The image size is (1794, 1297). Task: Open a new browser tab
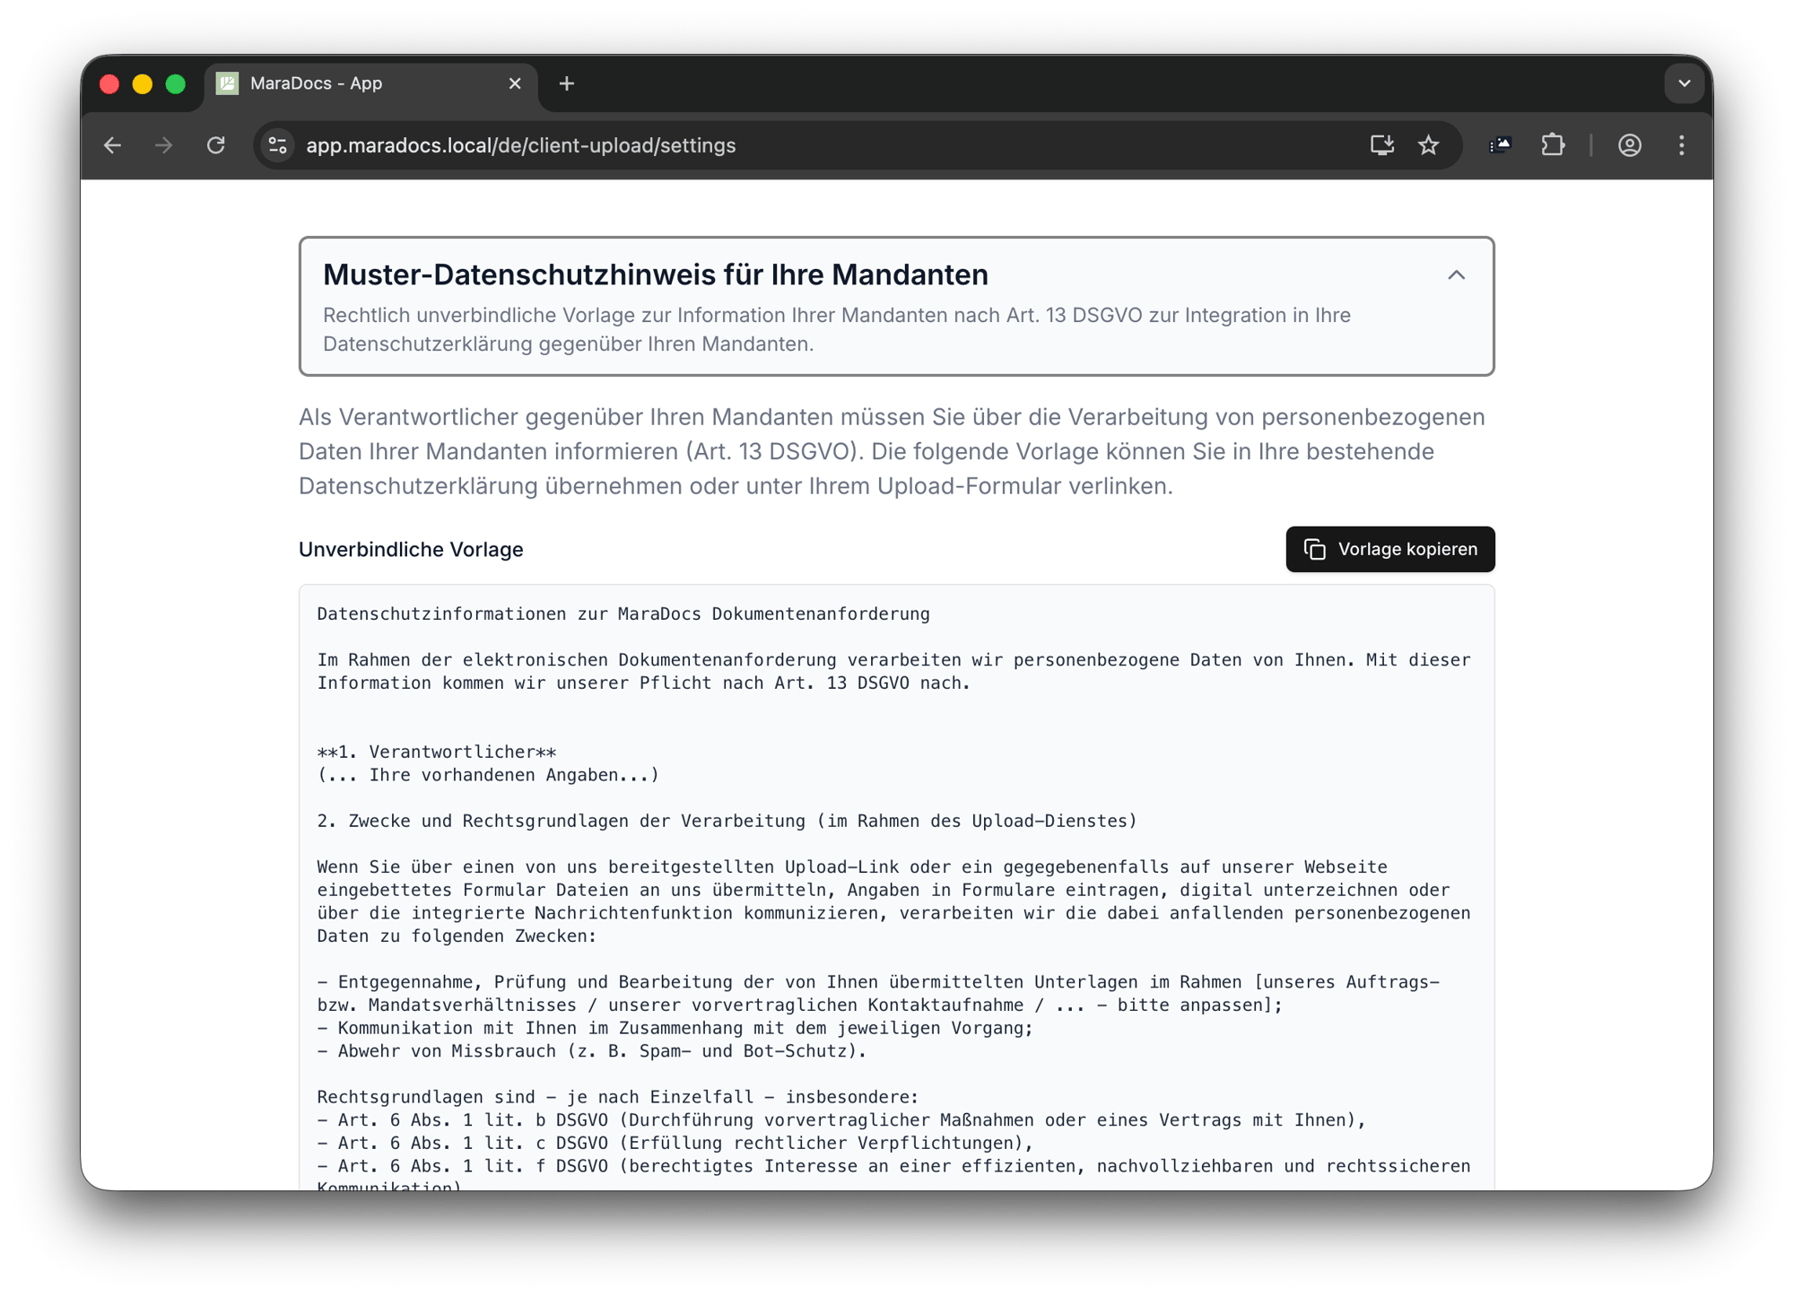click(x=566, y=83)
